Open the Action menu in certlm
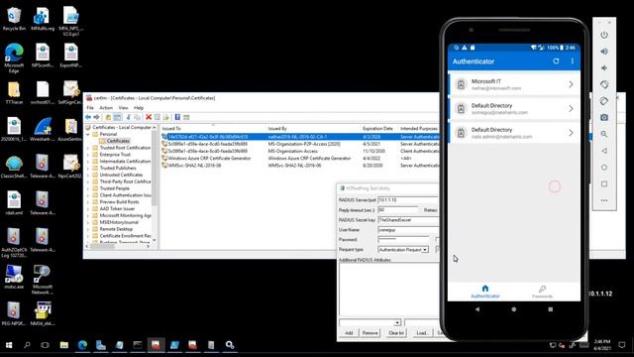This screenshot has height=357, width=634. click(x=106, y=108)
